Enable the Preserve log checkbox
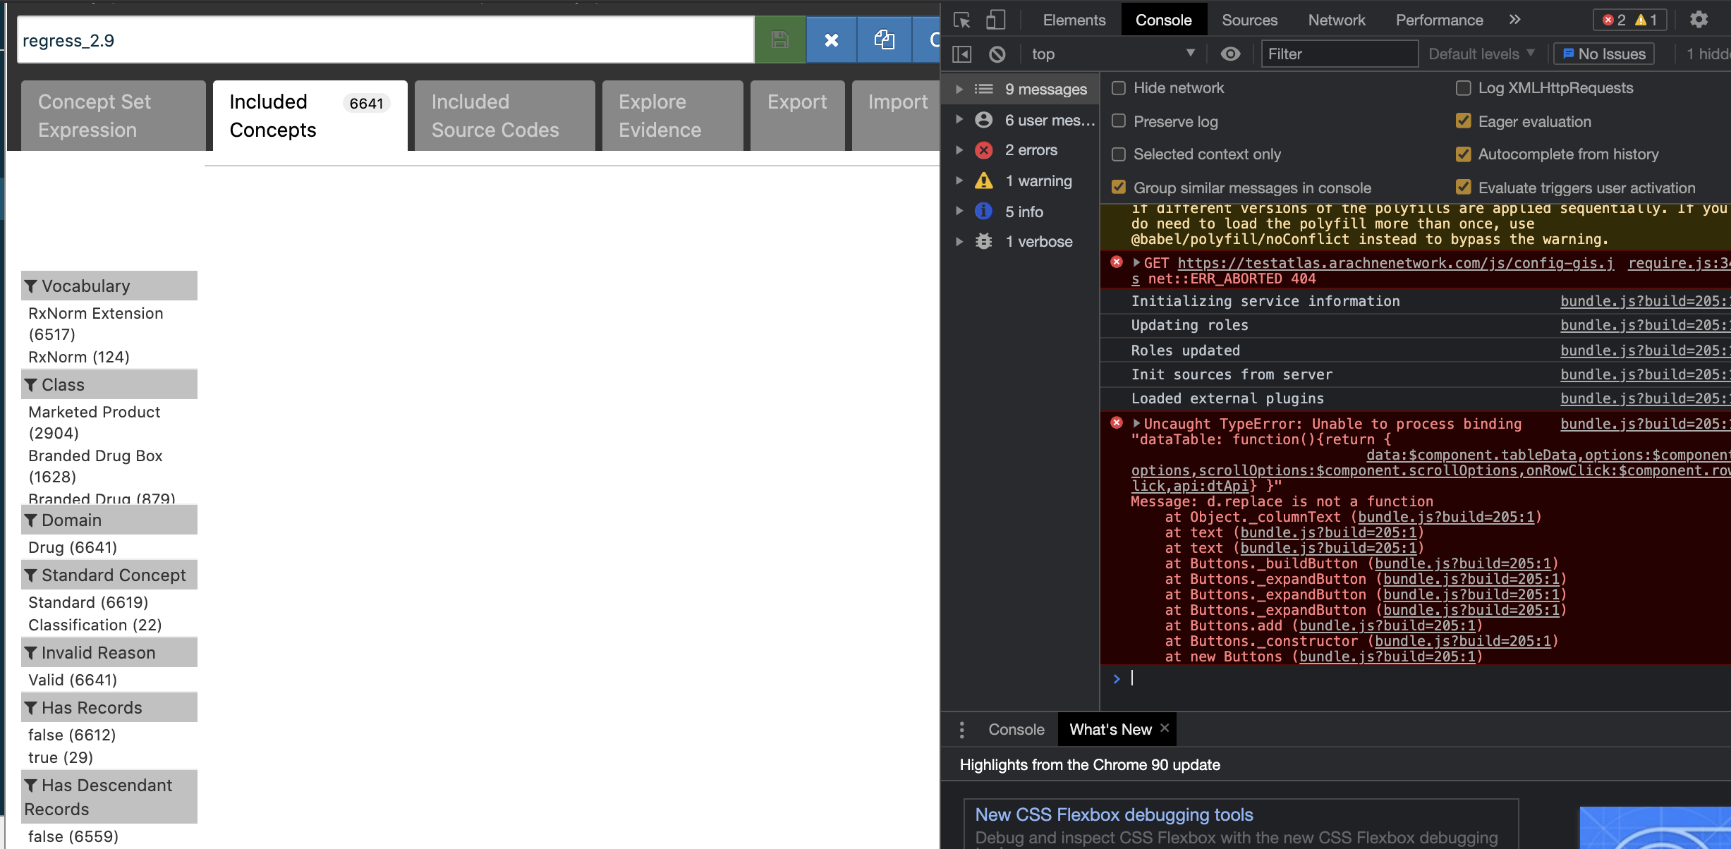 pos(1119,121)
